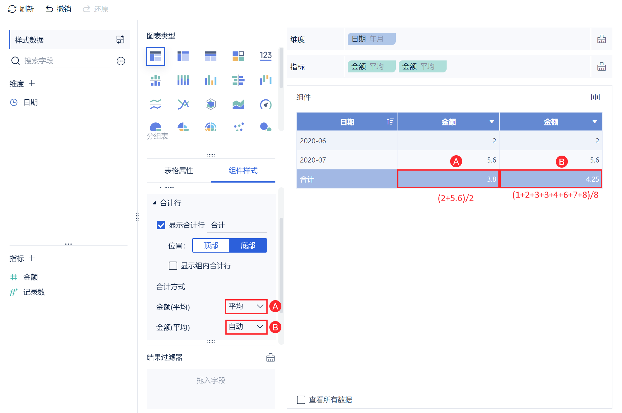The width and height of the screenshot is (622, 413).
Task: Set total row position to 顶部
Action: [211, 245]
